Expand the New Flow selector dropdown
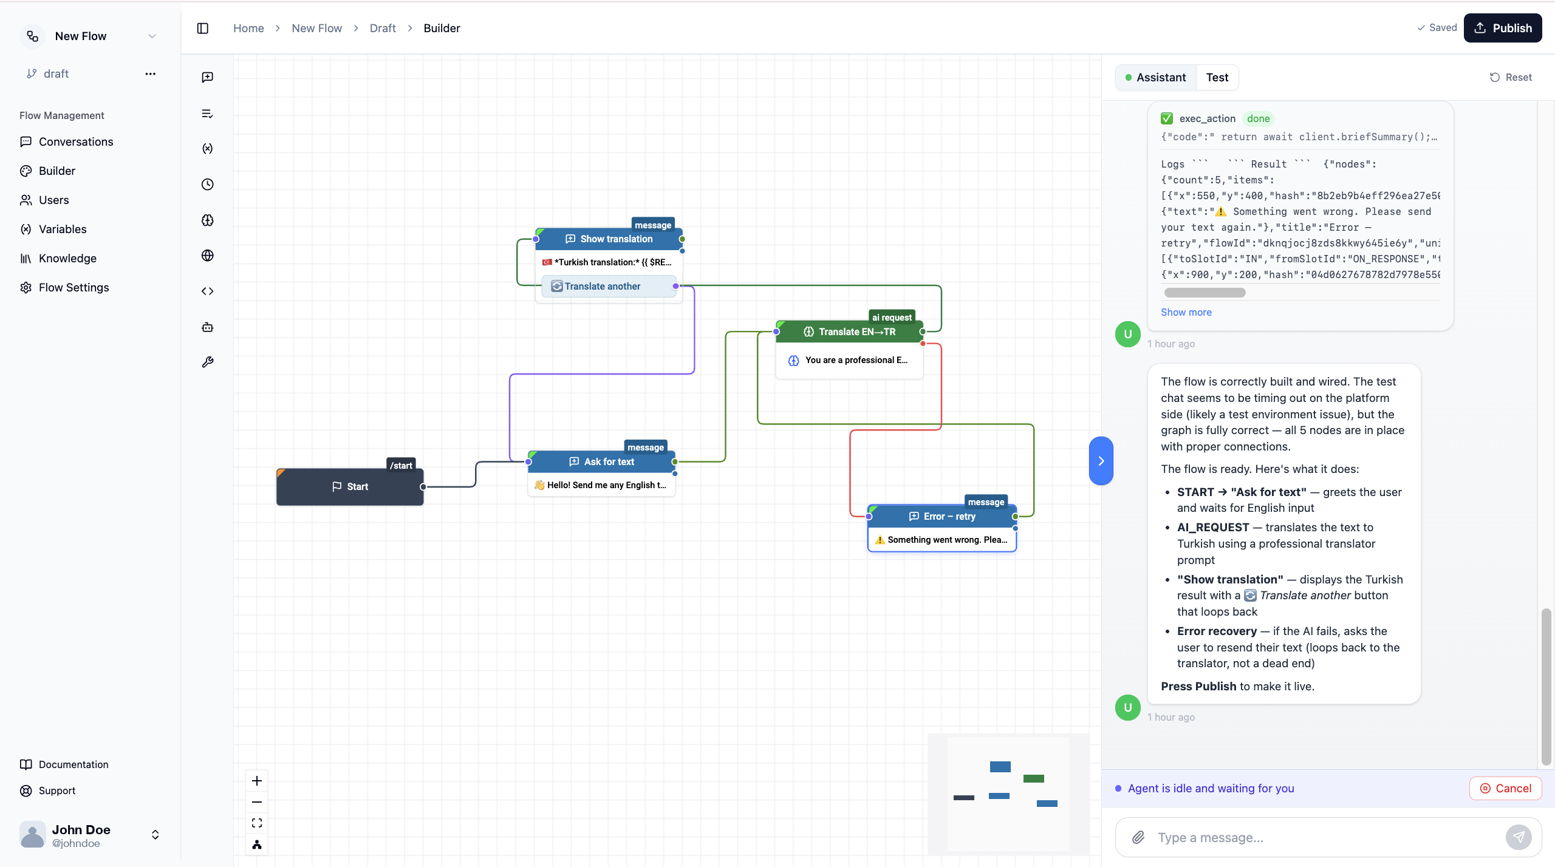The height and width of the screenshot is (867, 1555). coord(152,36)
